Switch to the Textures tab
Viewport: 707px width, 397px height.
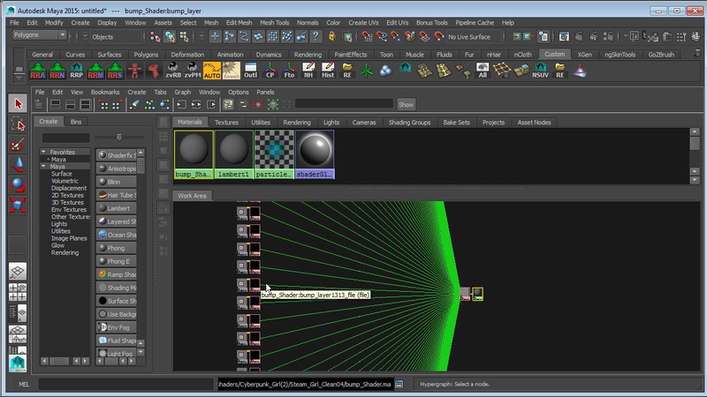click(x=226, y=122)
